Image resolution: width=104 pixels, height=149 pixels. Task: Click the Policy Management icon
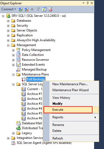pos(18,50)
